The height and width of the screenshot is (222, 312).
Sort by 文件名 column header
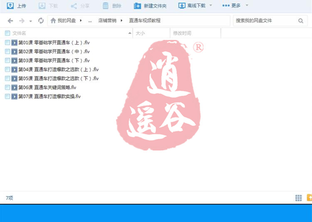tap(19, 33)
